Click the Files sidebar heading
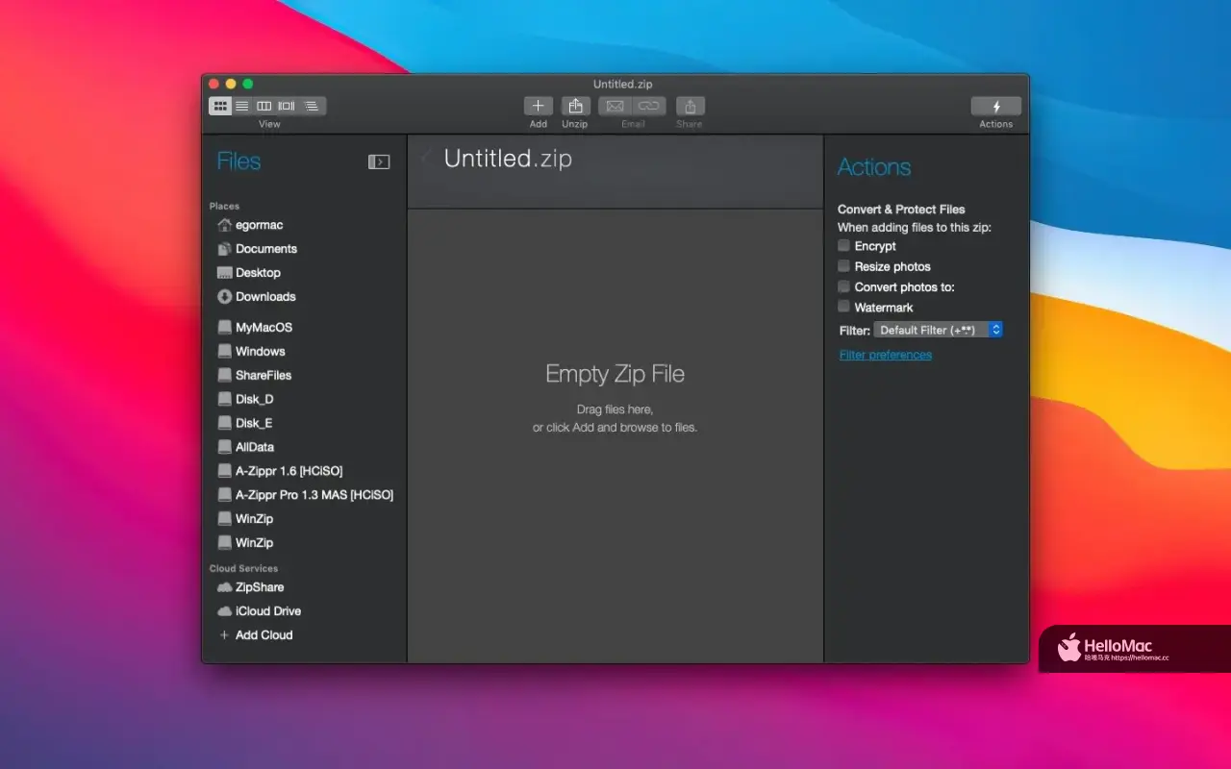 point(239,161)
